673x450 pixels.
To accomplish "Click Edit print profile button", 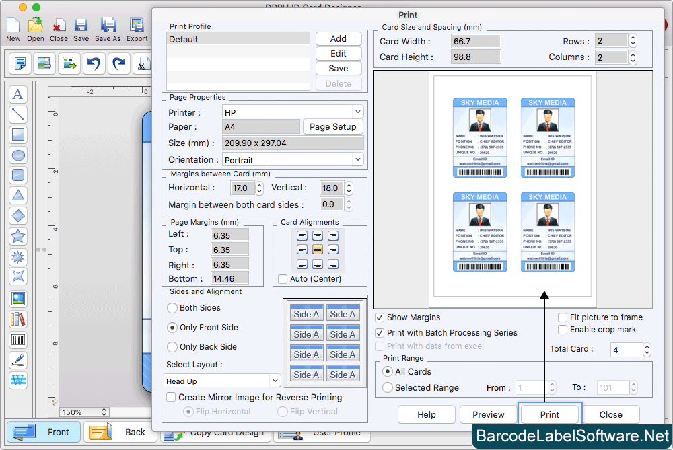I will (x=339, y=54).
